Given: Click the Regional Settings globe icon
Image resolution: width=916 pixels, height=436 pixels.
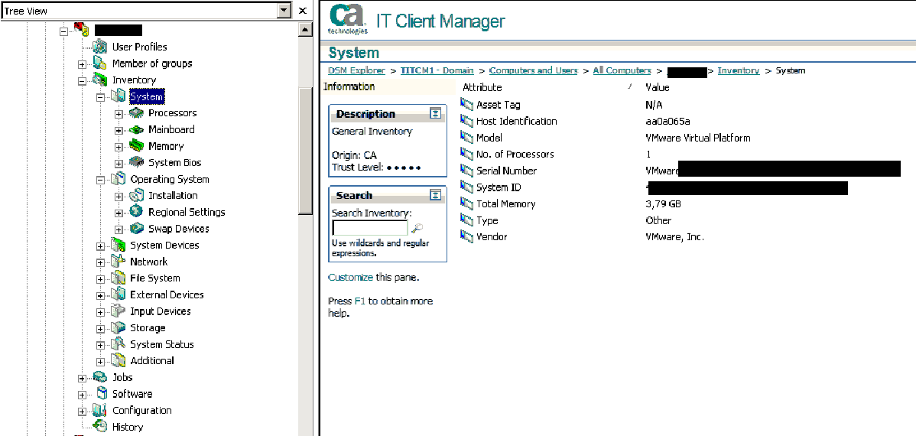Looking at the screenshot, I should (136, 212).
